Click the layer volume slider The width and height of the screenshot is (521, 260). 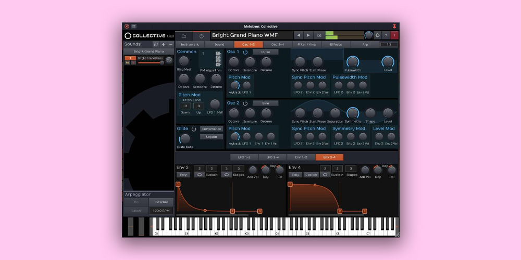151,63
